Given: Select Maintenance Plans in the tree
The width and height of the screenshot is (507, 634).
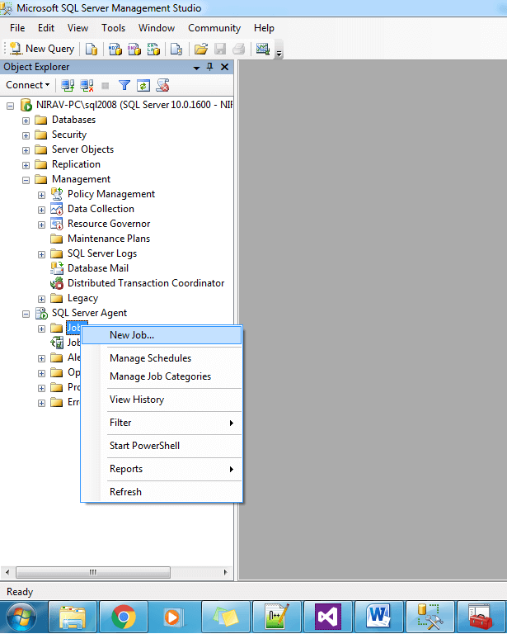Looking at the screenshot, I should (109, 239).
